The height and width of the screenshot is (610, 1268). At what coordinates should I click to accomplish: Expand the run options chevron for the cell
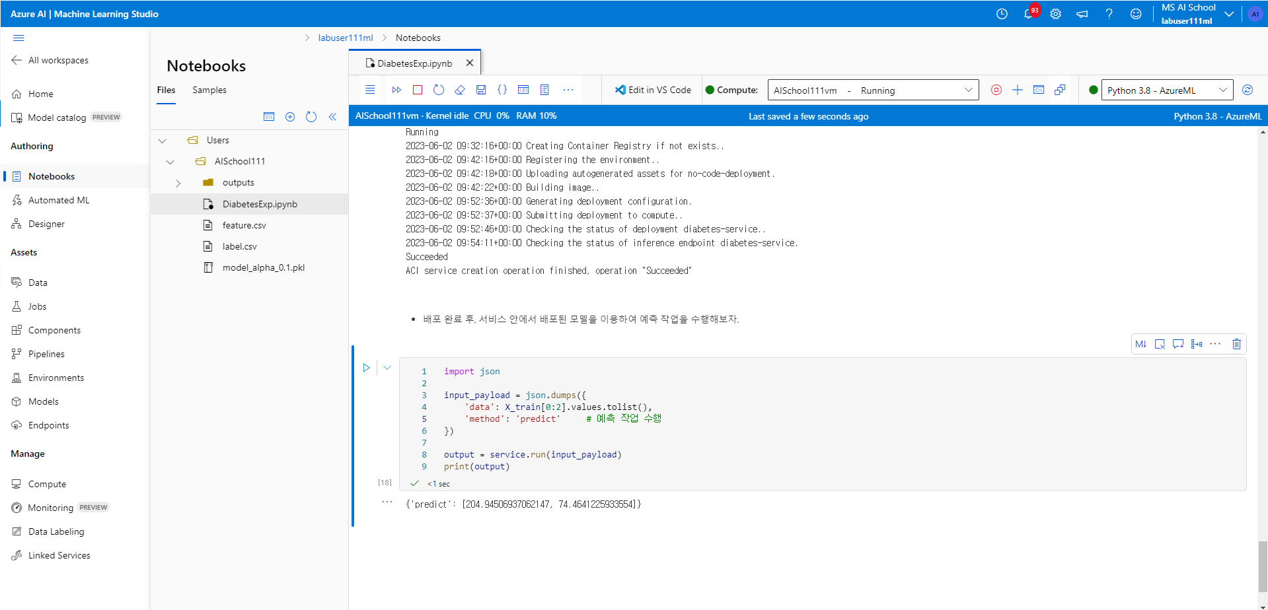click(387, 368)
